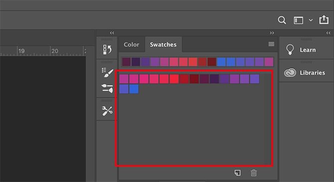The image size is (334, 182).
Task: Open the Tool Presets wrench icon
Action: point(107,111)
